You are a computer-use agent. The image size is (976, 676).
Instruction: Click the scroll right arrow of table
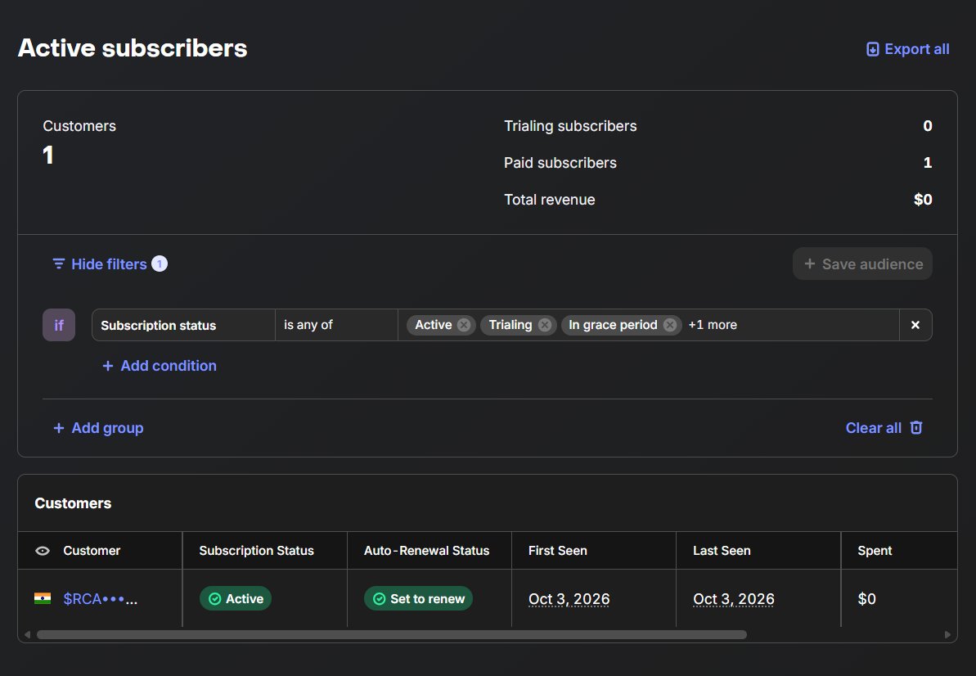pos(947,635)
